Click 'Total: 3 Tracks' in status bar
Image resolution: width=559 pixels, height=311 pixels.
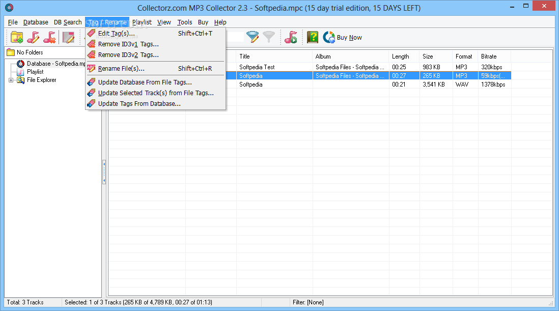click(25, 302)
